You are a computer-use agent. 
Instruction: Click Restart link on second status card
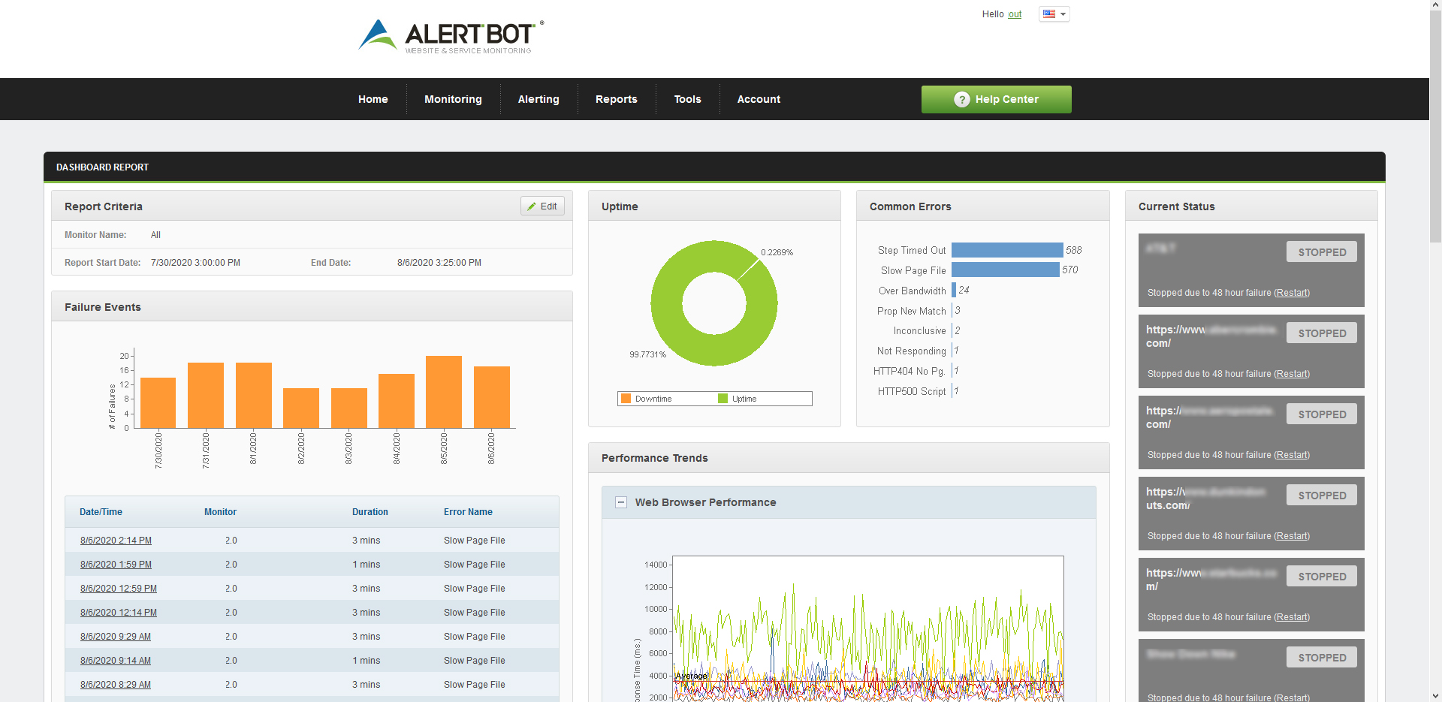point(1292,374)
